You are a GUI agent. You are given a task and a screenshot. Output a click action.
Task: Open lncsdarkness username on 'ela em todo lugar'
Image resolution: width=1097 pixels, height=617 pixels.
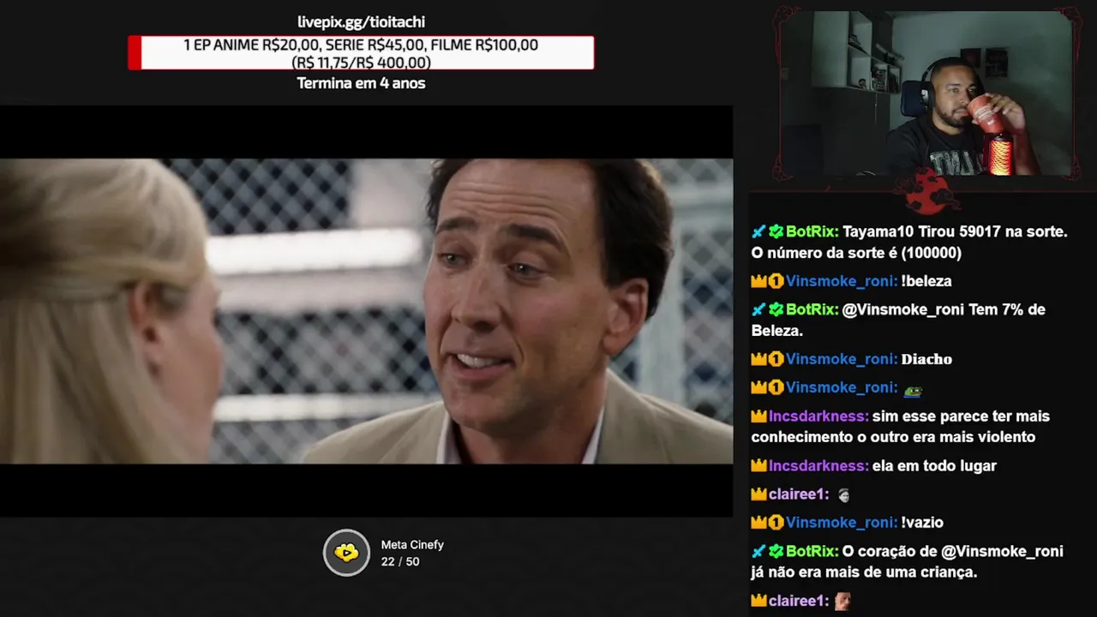[x=818, y=466]
